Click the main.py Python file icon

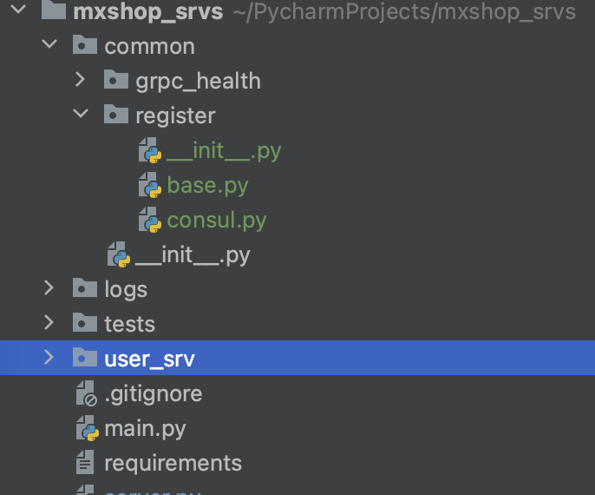[87, 428]
